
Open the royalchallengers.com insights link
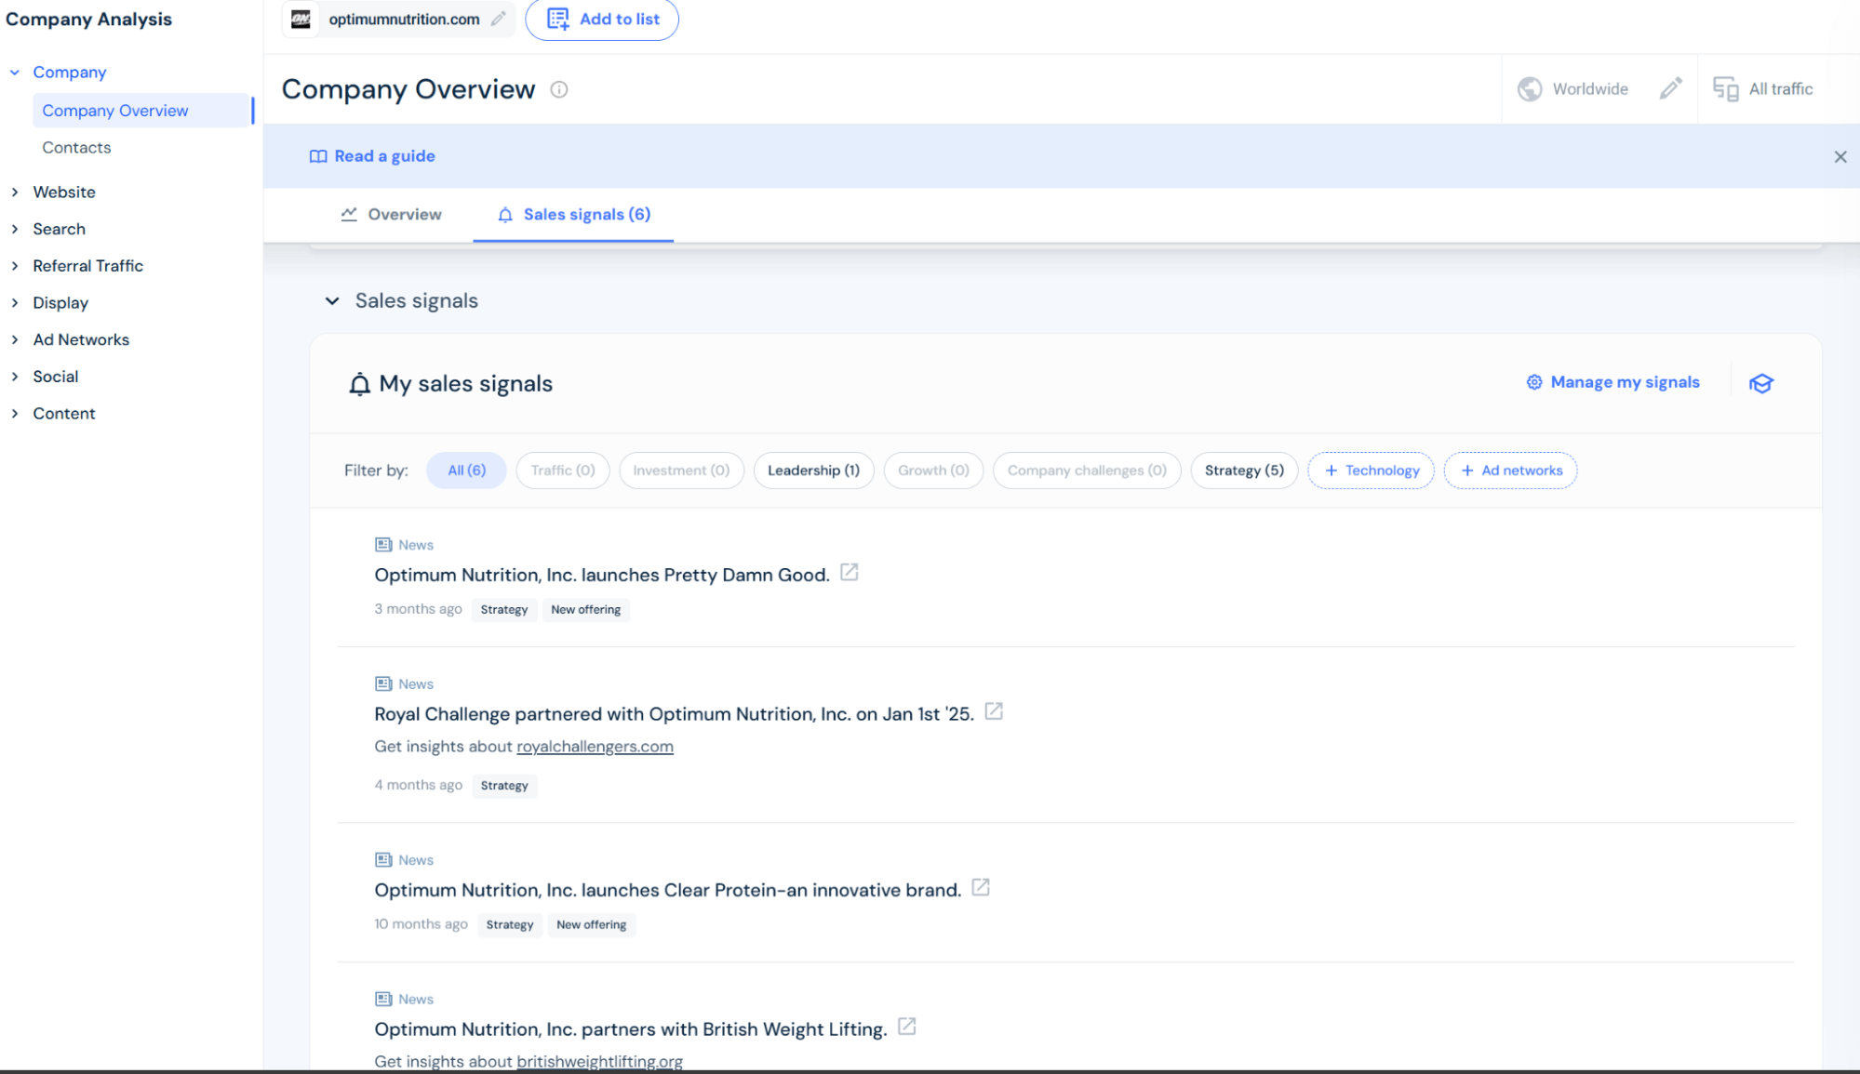pos(595,747)
